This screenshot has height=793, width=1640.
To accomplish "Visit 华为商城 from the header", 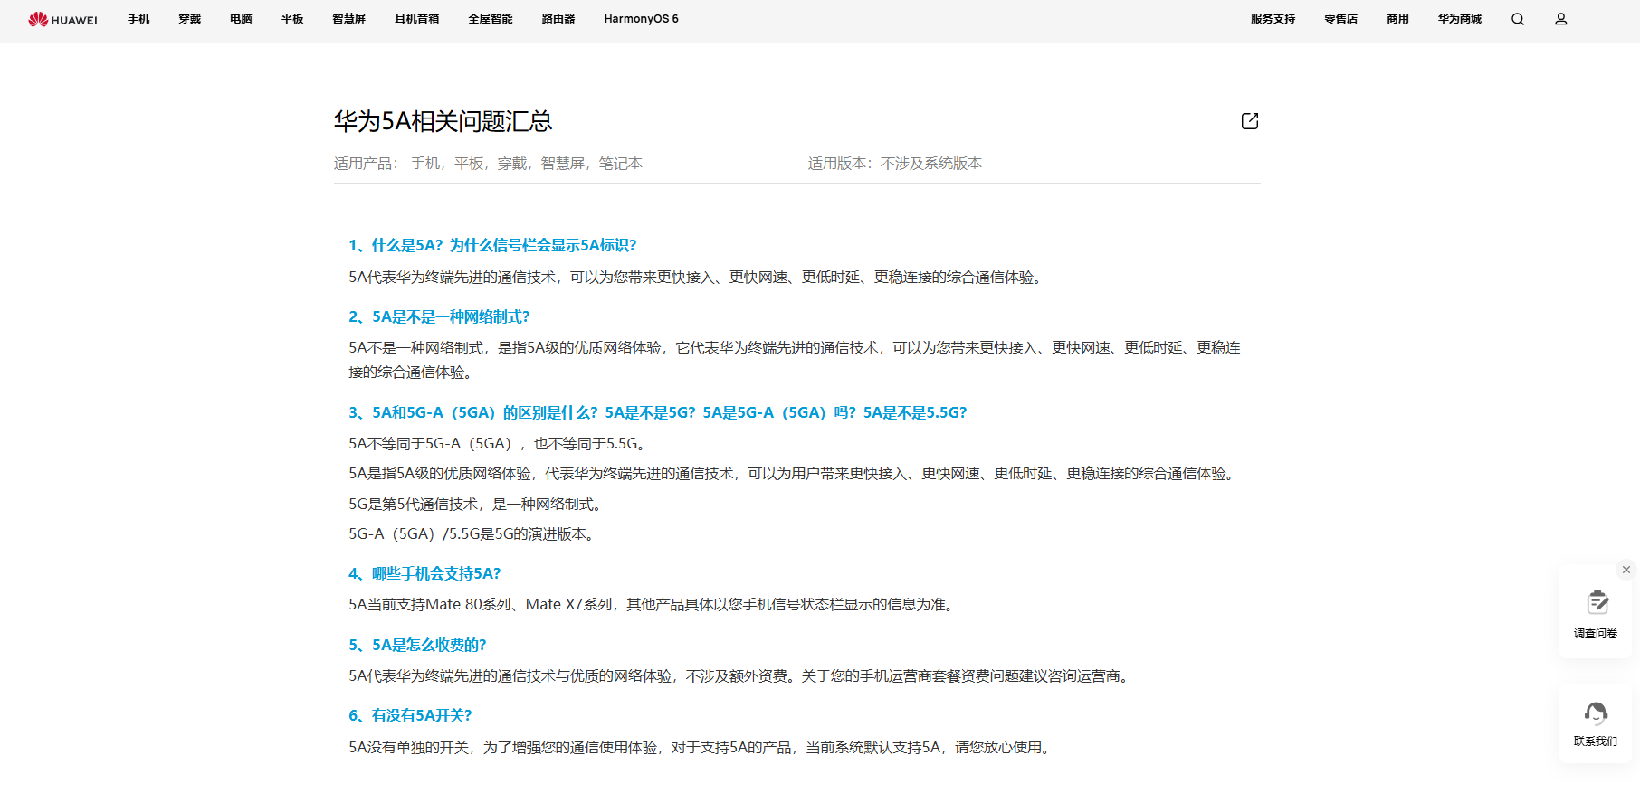I will click(x=1460, y=19).
